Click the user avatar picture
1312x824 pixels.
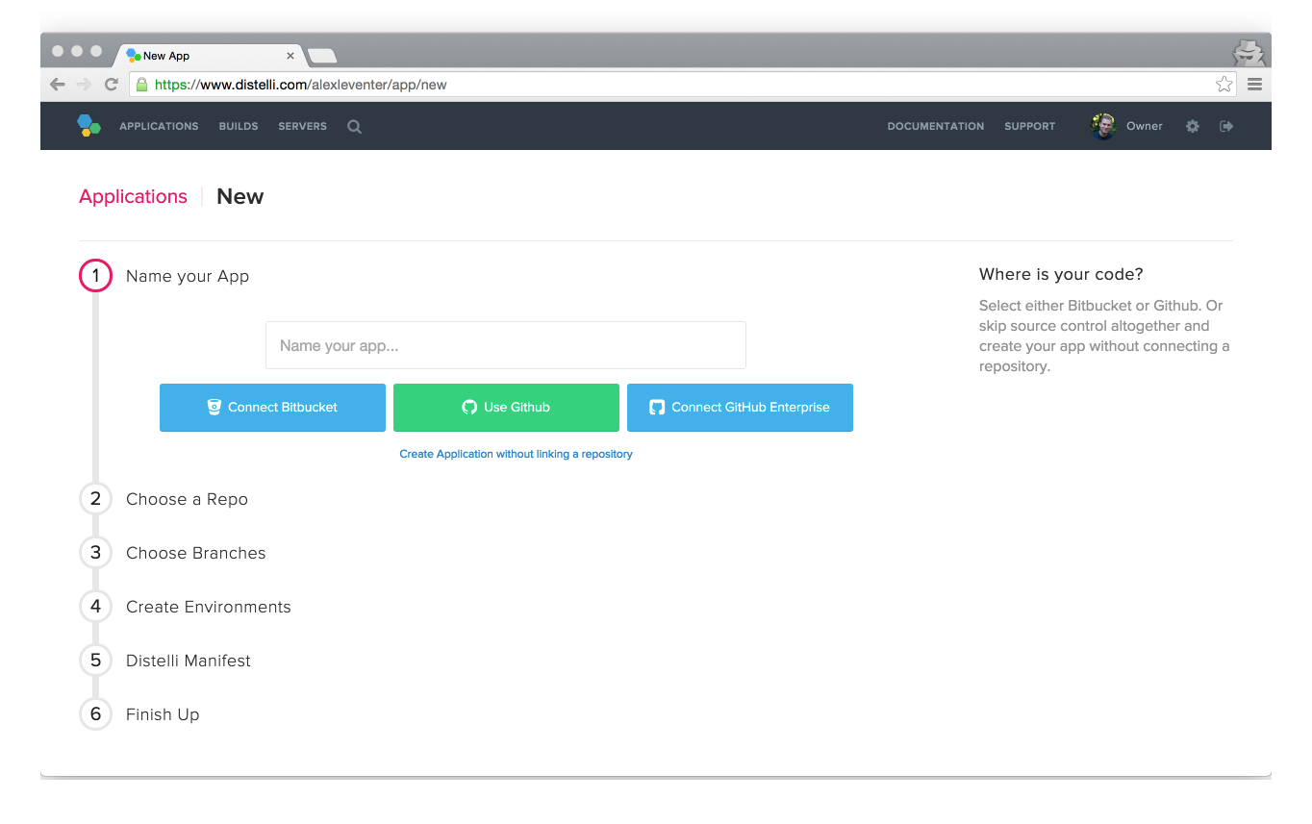[x=1102, y=126]
